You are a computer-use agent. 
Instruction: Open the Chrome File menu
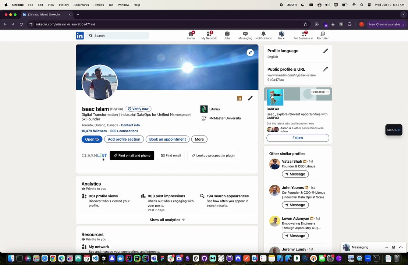pos(31,5)
